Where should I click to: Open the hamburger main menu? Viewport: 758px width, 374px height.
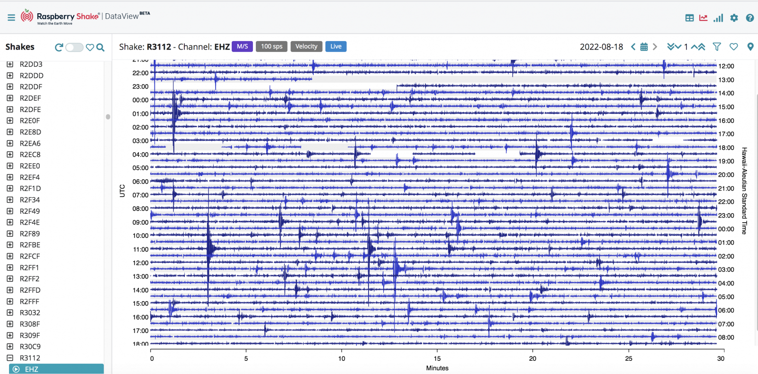click(11, 17)
